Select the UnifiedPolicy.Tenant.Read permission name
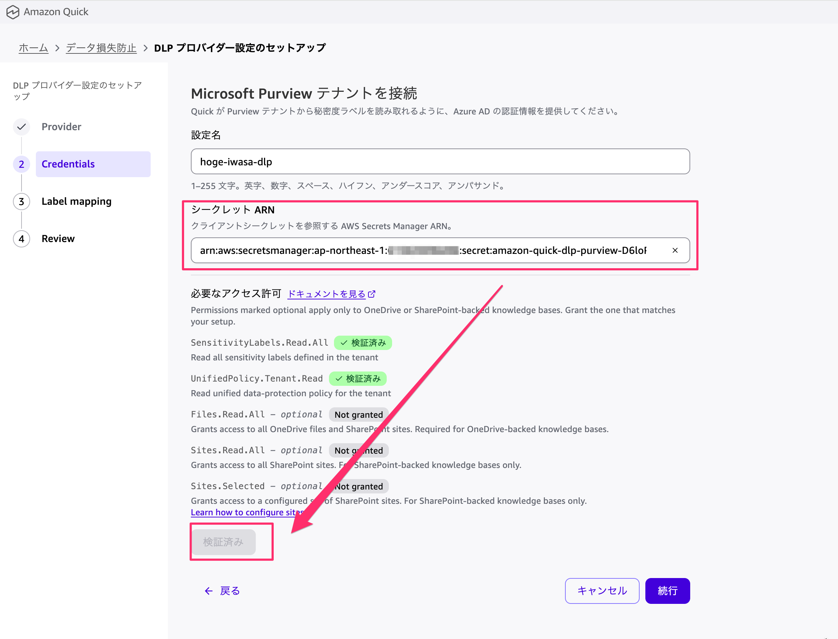Screen dimensions: 838x639 (x=257, y=378)
